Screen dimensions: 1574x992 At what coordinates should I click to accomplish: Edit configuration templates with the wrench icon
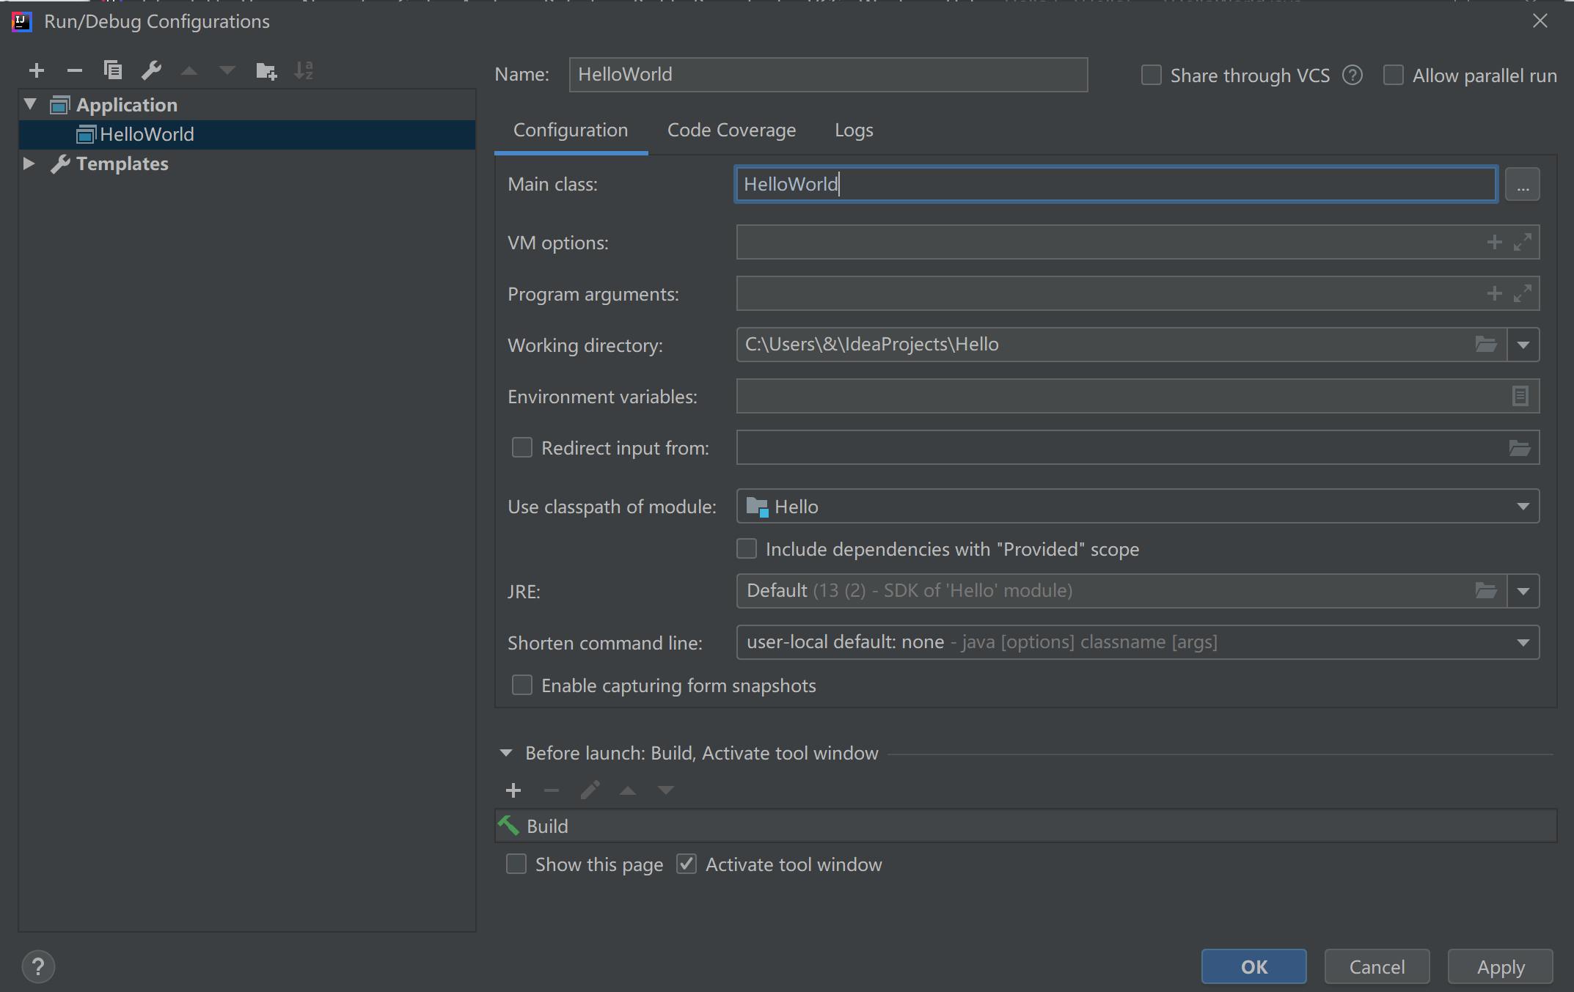pos(152,70)
